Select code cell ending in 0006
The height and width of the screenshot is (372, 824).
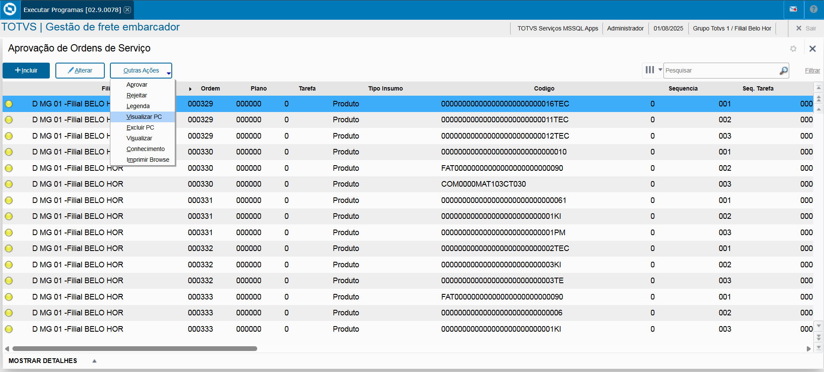(x=502, y=313)
